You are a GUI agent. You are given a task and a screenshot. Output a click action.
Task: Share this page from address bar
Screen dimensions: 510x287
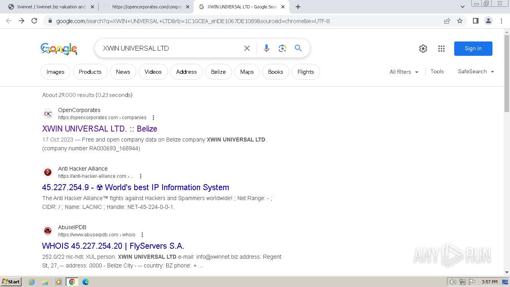[x=447, y=21]
